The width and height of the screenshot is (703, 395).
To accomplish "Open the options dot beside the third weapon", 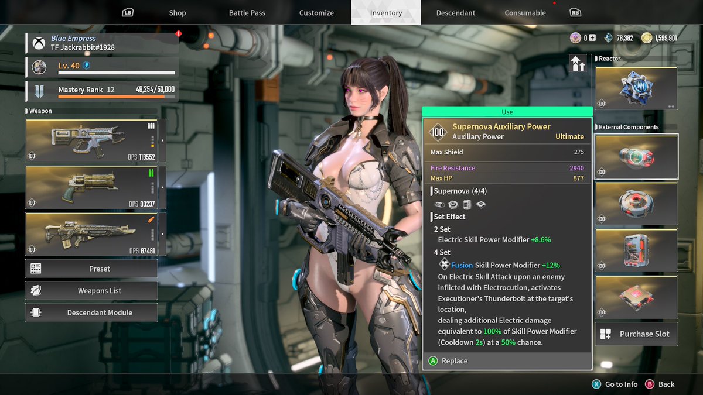I will click(x=162, y=234).
